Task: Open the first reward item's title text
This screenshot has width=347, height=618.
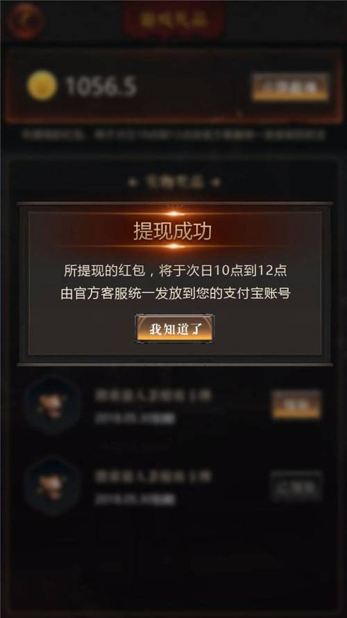Action: 153,395
